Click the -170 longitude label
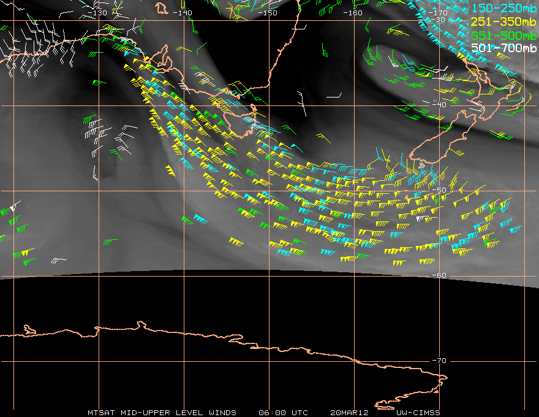539x417 pixels. pyautogui.click(x=438, y=13)
